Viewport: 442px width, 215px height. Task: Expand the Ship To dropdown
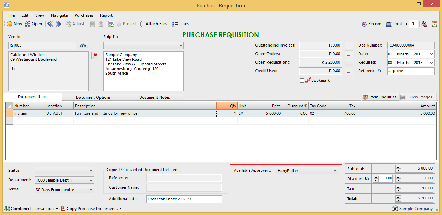tap(181, 45)
